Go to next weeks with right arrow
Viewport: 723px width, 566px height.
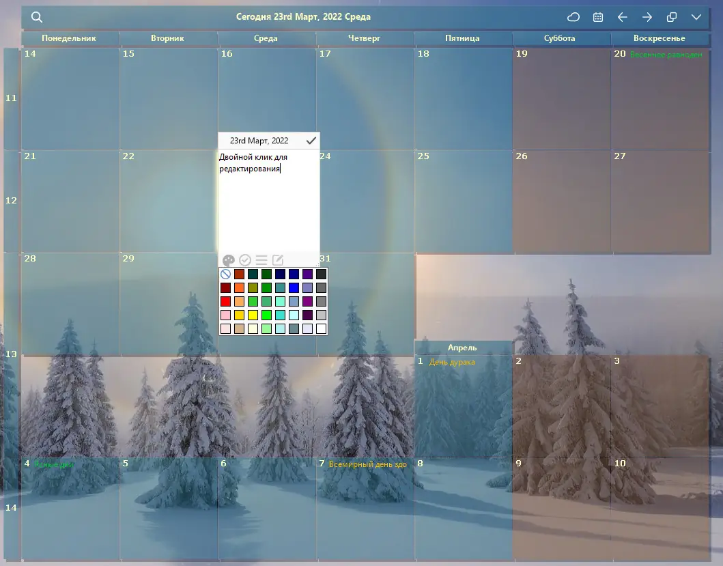(x=647, y=17)
